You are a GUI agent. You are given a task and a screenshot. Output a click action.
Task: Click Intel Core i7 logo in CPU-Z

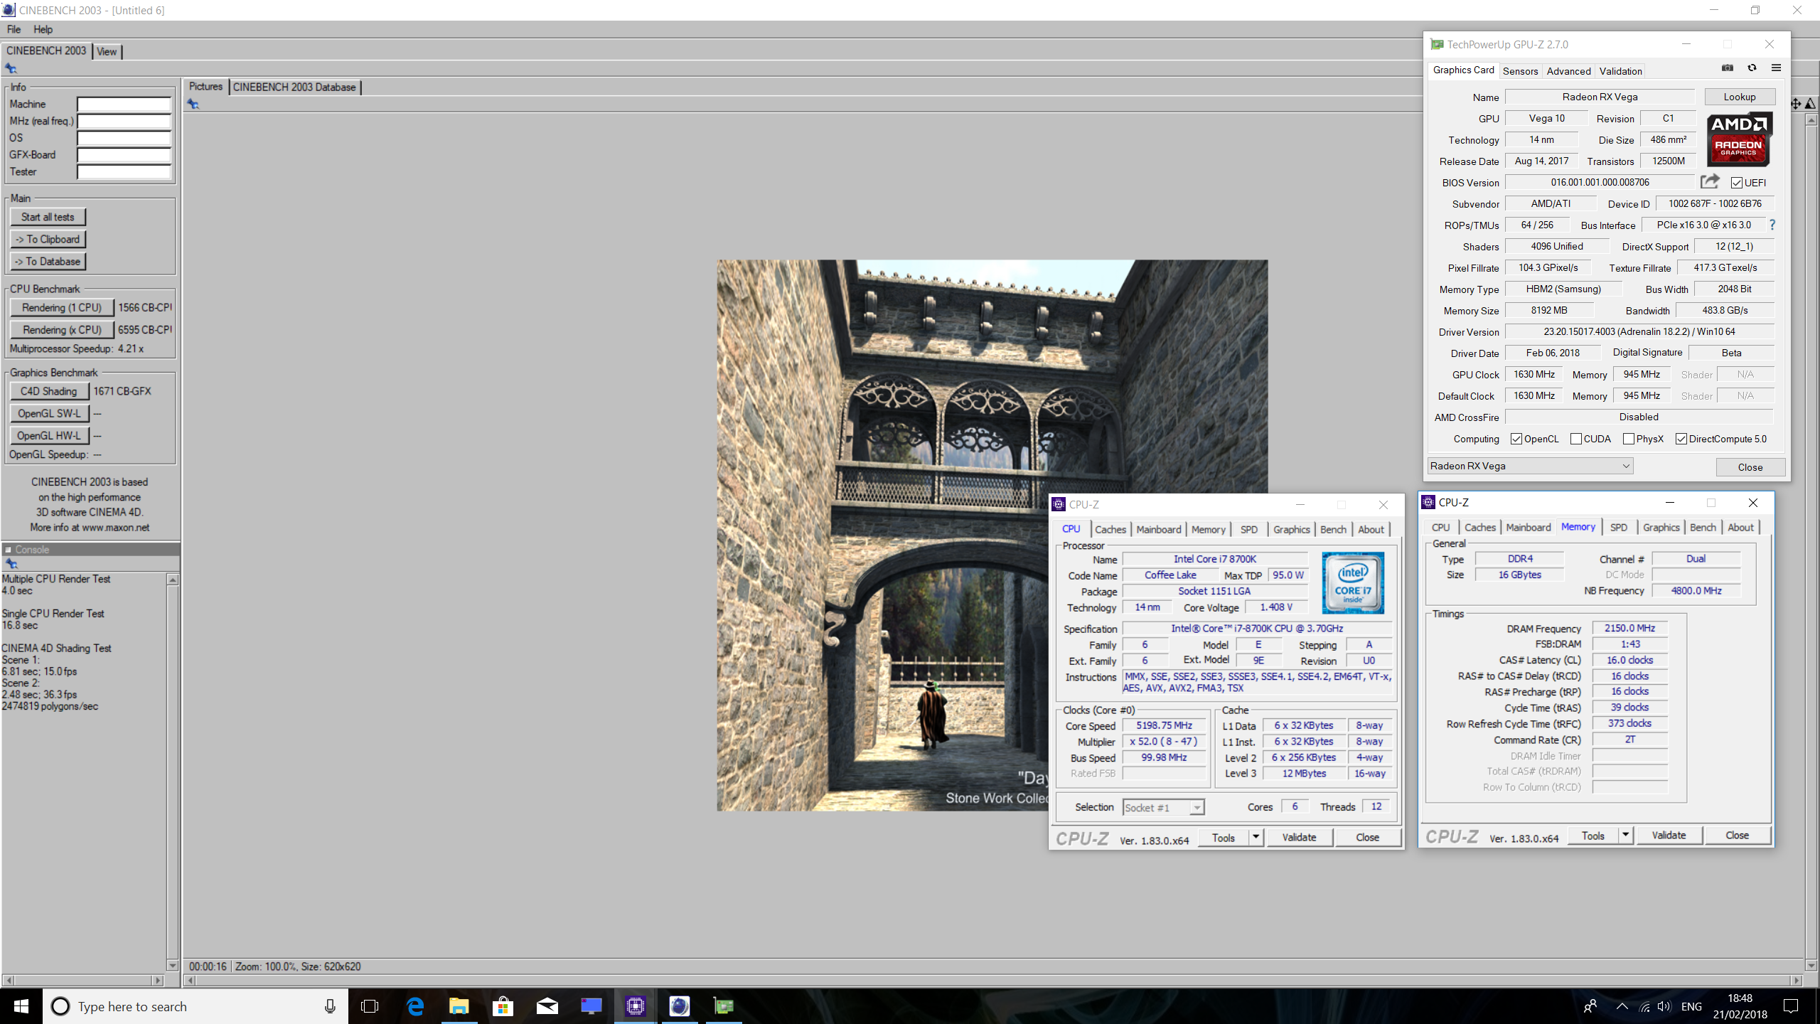tap(1353, 582)
